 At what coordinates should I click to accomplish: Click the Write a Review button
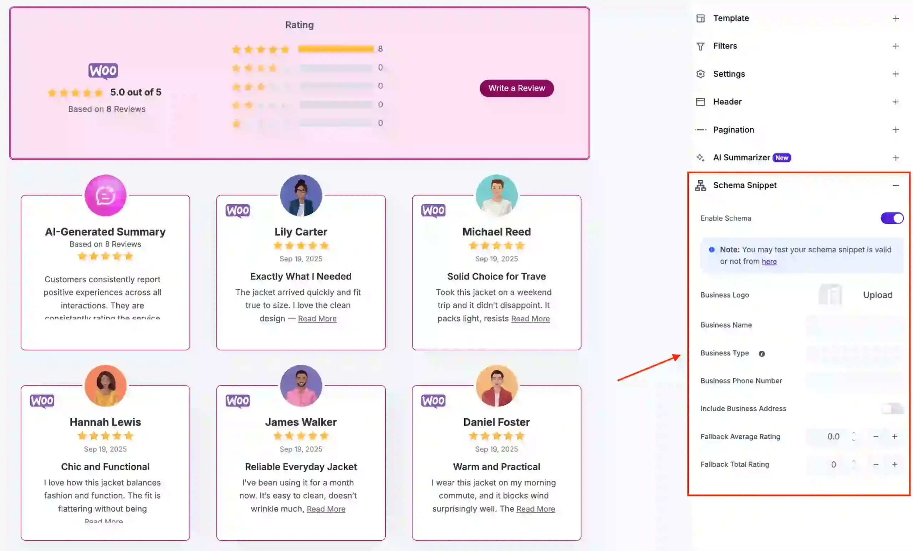(x=516, y=88)
